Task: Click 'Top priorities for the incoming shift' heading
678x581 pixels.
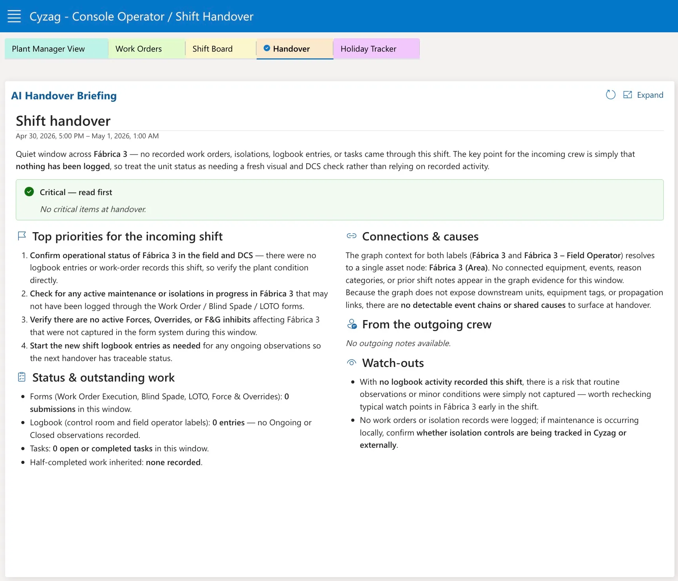Action: 127,236
